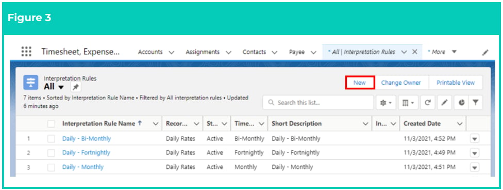Click the Change Owner button
This screenshot has width=503, height=190.
401,83
